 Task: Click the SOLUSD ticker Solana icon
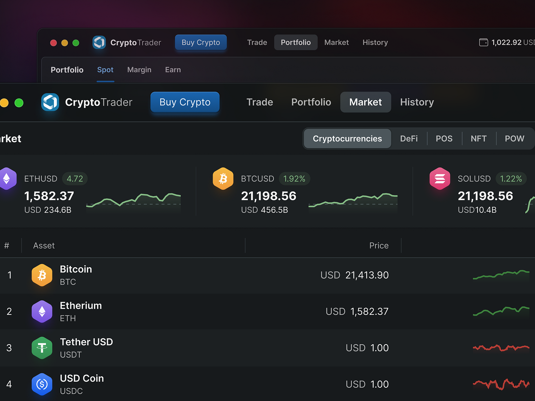coord(440,178)
